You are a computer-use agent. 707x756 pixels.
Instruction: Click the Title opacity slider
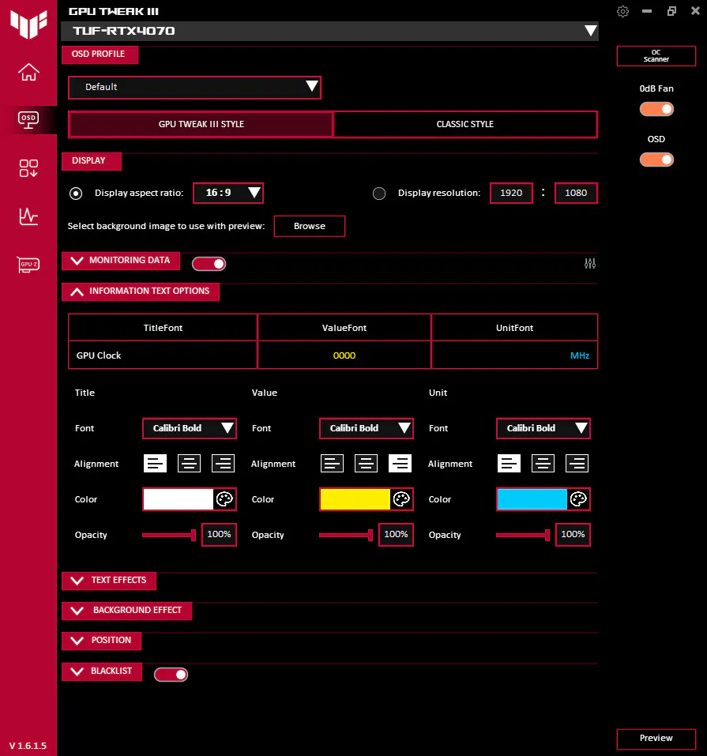coord(169,535)
